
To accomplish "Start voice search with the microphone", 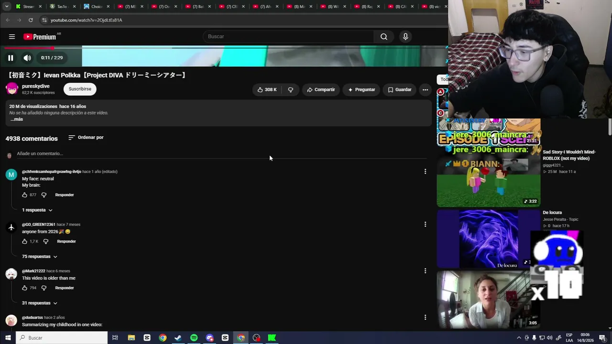I will tap(405, 37).
